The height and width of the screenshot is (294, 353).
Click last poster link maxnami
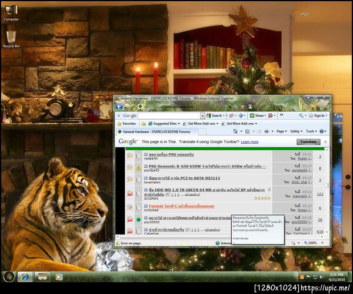(x=299, y=196)
